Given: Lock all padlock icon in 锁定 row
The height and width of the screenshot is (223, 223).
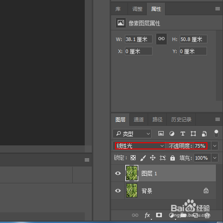Looking at the screenshot, I should [173, 158].
